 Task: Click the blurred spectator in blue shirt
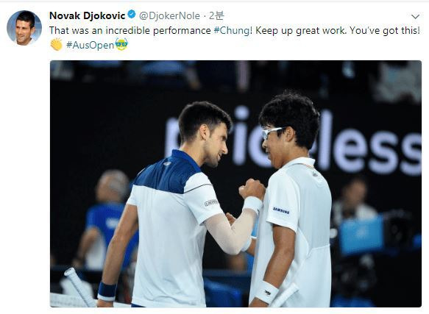point(108,219)
